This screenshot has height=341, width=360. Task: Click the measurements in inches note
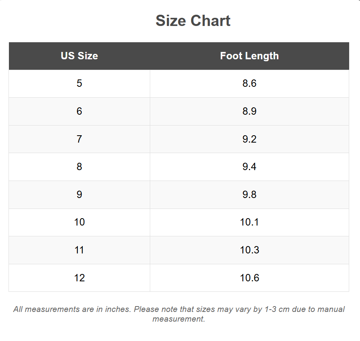click(179, 314)
